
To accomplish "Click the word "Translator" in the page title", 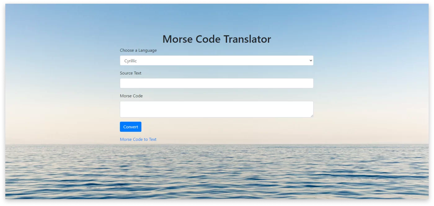I will 247,39.
